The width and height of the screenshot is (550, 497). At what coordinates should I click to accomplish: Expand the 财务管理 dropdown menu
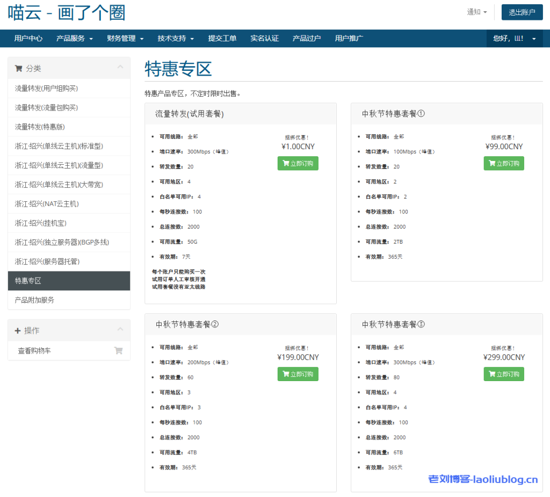(x=125, y=39)
